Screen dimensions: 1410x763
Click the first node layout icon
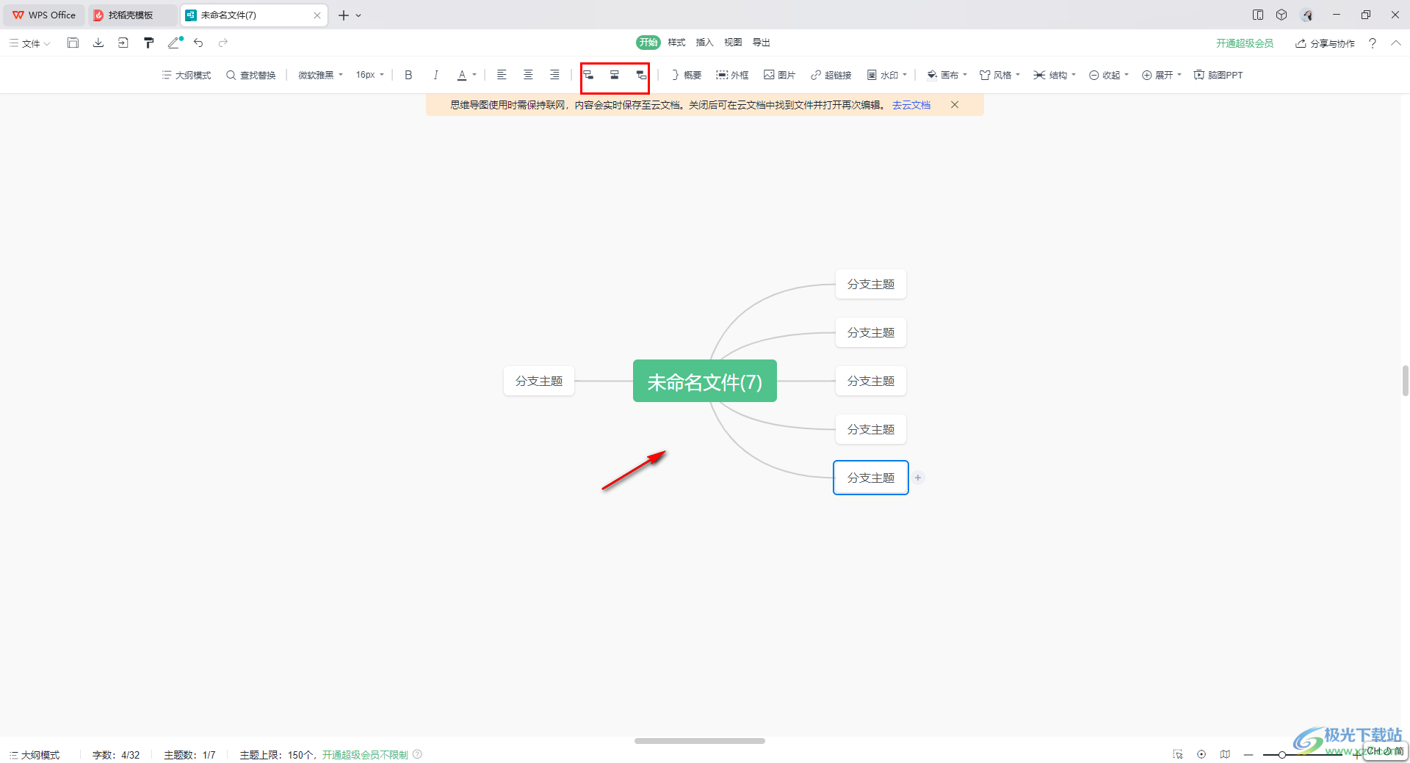click(x=588, y=75)
